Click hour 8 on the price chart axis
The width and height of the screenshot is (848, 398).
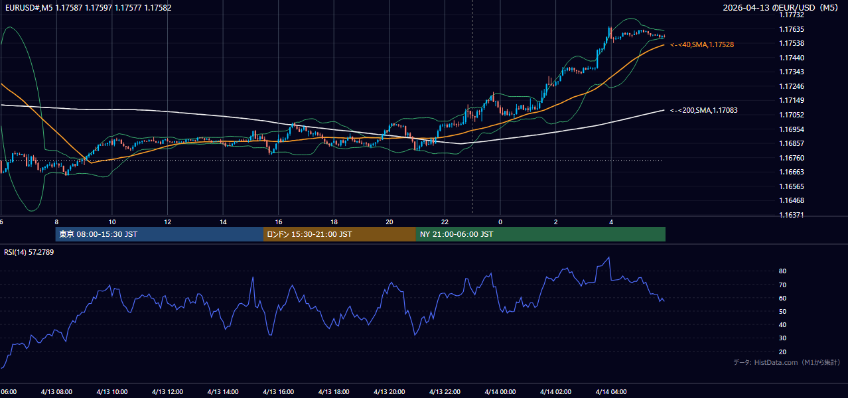click(56, 222)
